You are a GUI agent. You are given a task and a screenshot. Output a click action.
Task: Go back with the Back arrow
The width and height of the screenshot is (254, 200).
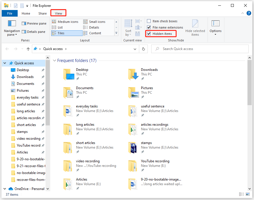pyautogui.click(x=7, y=49)
